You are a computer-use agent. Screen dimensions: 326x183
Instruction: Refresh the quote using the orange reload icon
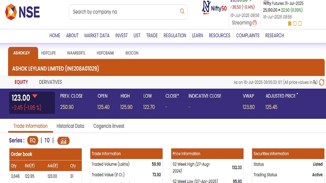click(322, 82)
